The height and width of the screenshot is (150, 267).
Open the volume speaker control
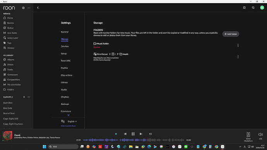coord(260,135)
